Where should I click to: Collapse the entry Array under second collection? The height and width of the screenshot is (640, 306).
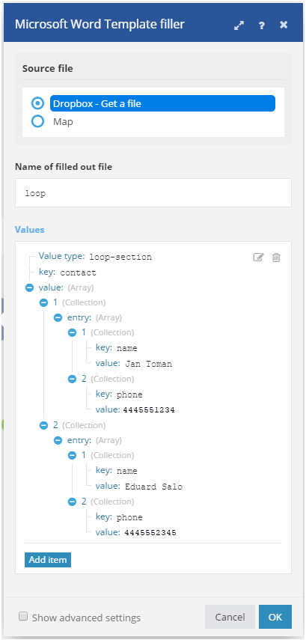[x=58, y=440]
